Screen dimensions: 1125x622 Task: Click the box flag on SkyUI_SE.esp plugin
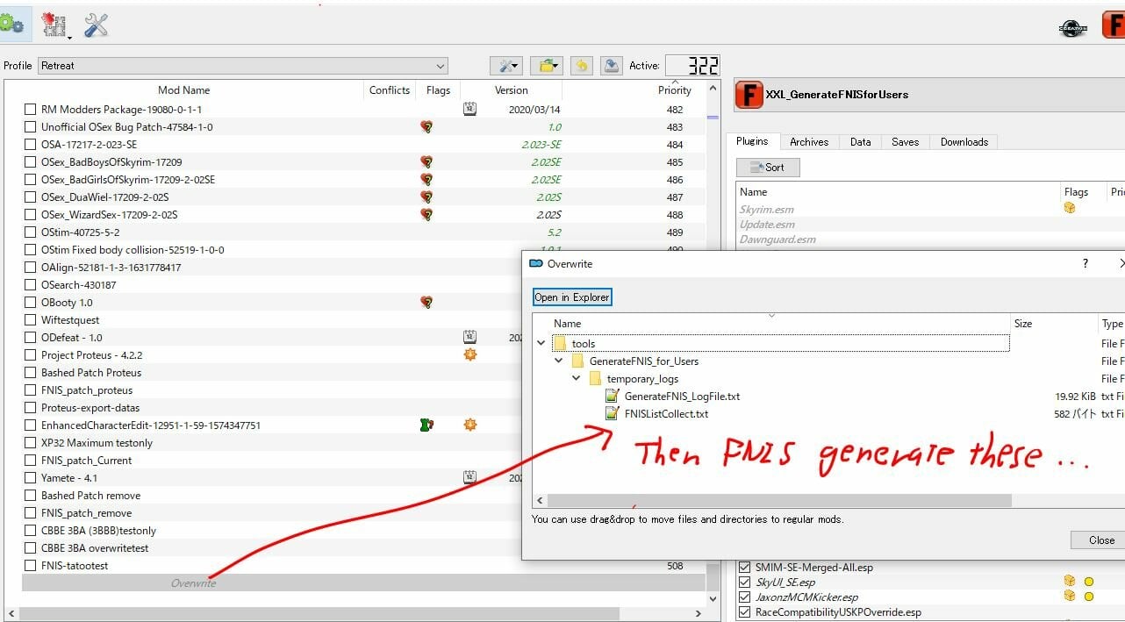pos(1070,581)
